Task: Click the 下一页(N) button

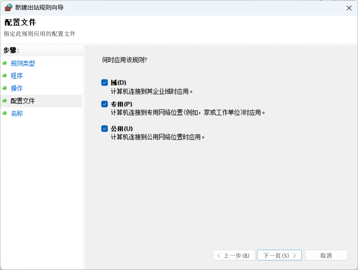Action: point(279,255)
